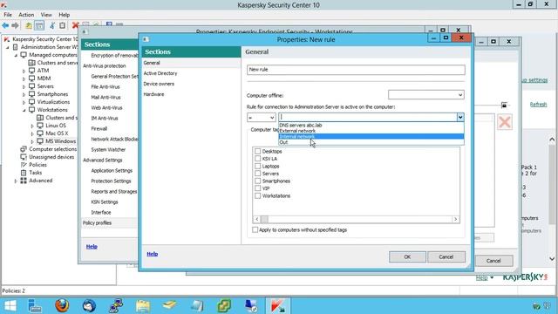Viewport: 558px width, 314px height.
Task: Open the Windows Start button
Action: coord(10,306)
